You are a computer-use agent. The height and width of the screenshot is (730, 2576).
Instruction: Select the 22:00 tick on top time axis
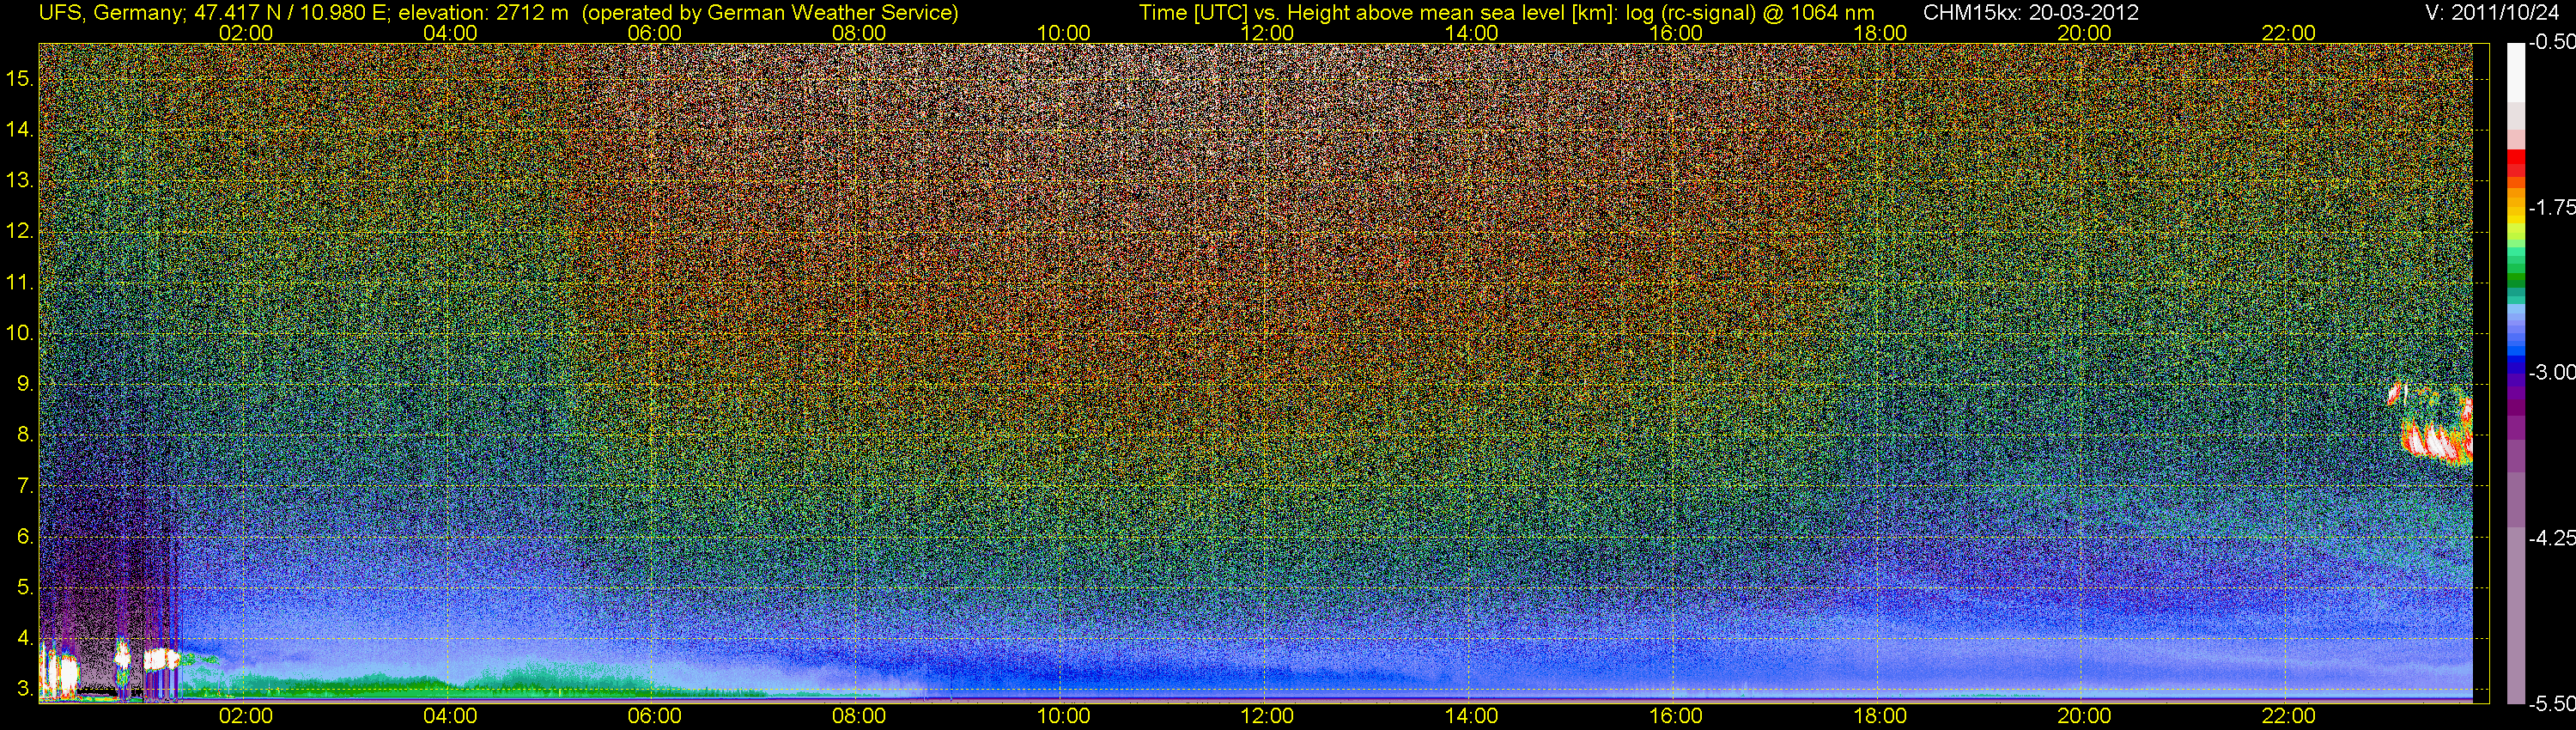tap(2288, 33)
